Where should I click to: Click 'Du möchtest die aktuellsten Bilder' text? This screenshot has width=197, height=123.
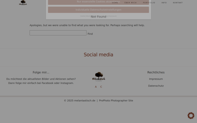click(41, 79)
